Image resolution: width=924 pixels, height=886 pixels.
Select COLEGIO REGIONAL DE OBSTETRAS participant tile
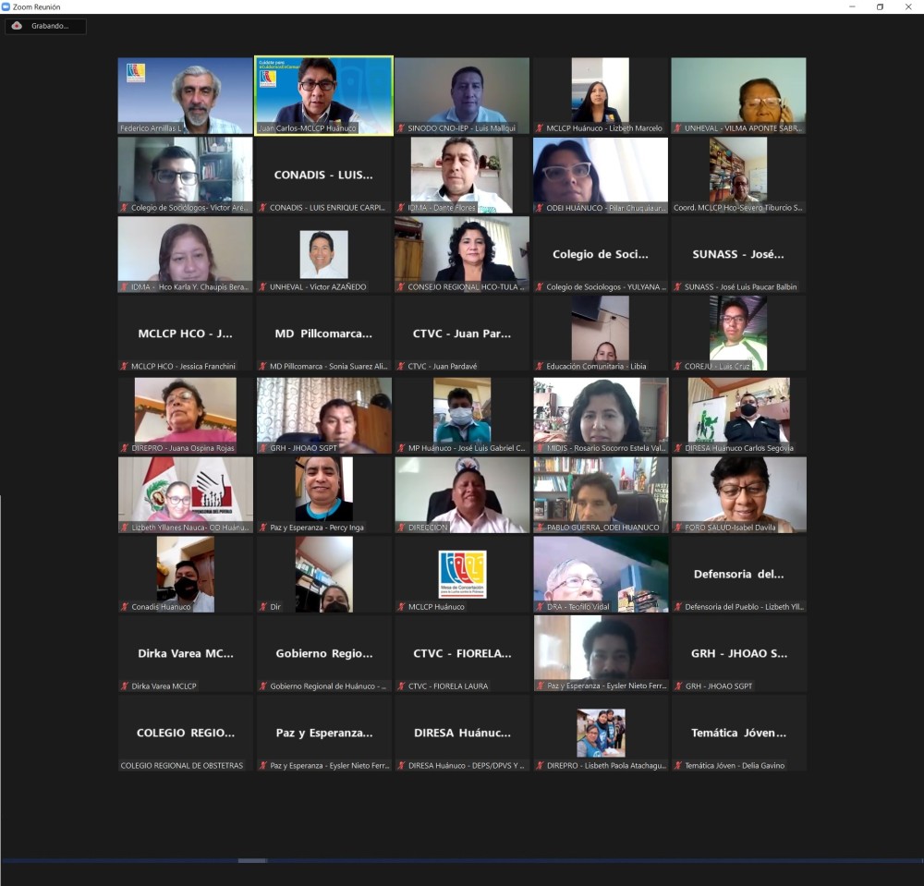tap(185, 733)
